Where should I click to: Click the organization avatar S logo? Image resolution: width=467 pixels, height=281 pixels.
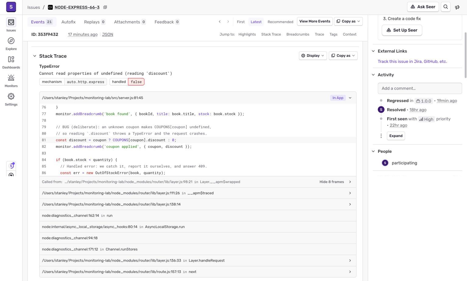[x=11, y=7]
